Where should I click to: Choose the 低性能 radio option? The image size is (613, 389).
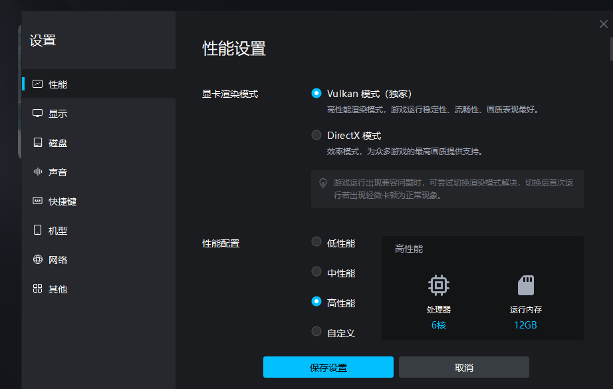click(x=316, y=241)
